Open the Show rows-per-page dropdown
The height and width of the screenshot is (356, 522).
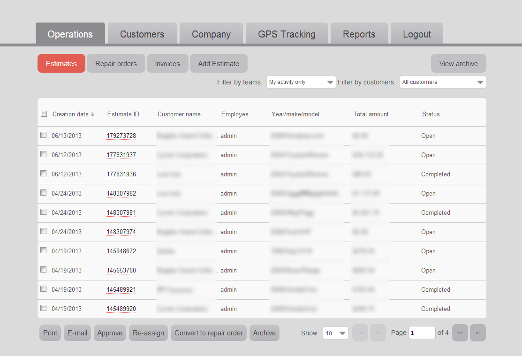pos(335,333)
